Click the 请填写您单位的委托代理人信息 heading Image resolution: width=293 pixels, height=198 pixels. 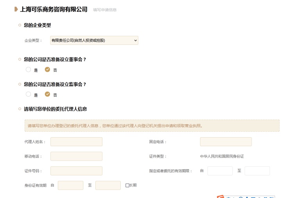[x=55, y=109]
